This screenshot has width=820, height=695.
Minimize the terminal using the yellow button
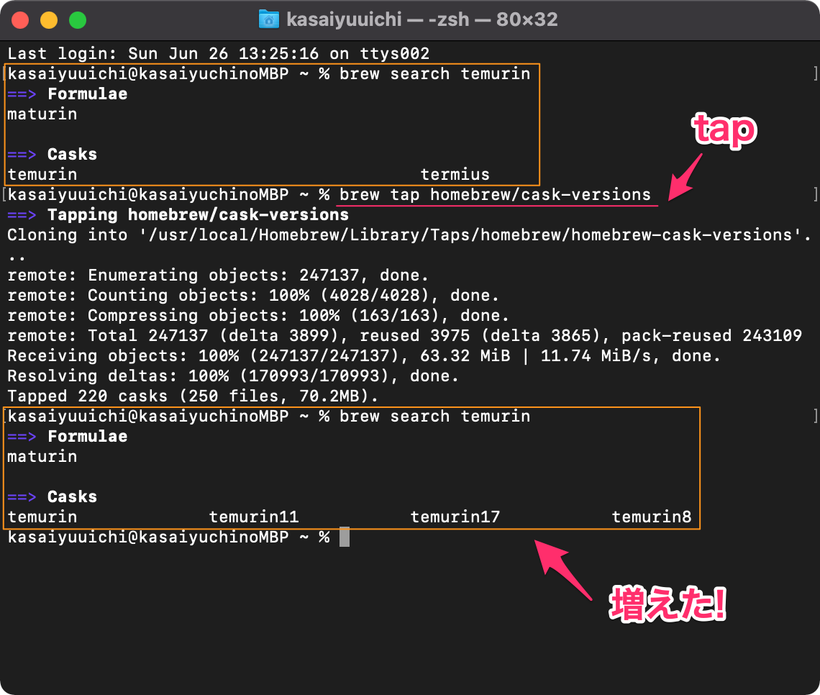coord(49,20)
